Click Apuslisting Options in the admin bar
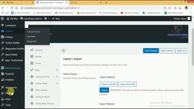The width and height of the screenshot is (194, 109). point(31,19)
